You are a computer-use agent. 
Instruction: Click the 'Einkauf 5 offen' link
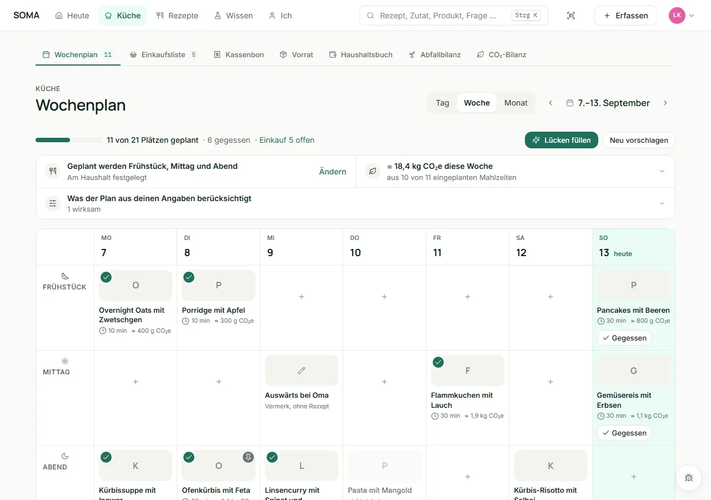click(x=287, y=140)
